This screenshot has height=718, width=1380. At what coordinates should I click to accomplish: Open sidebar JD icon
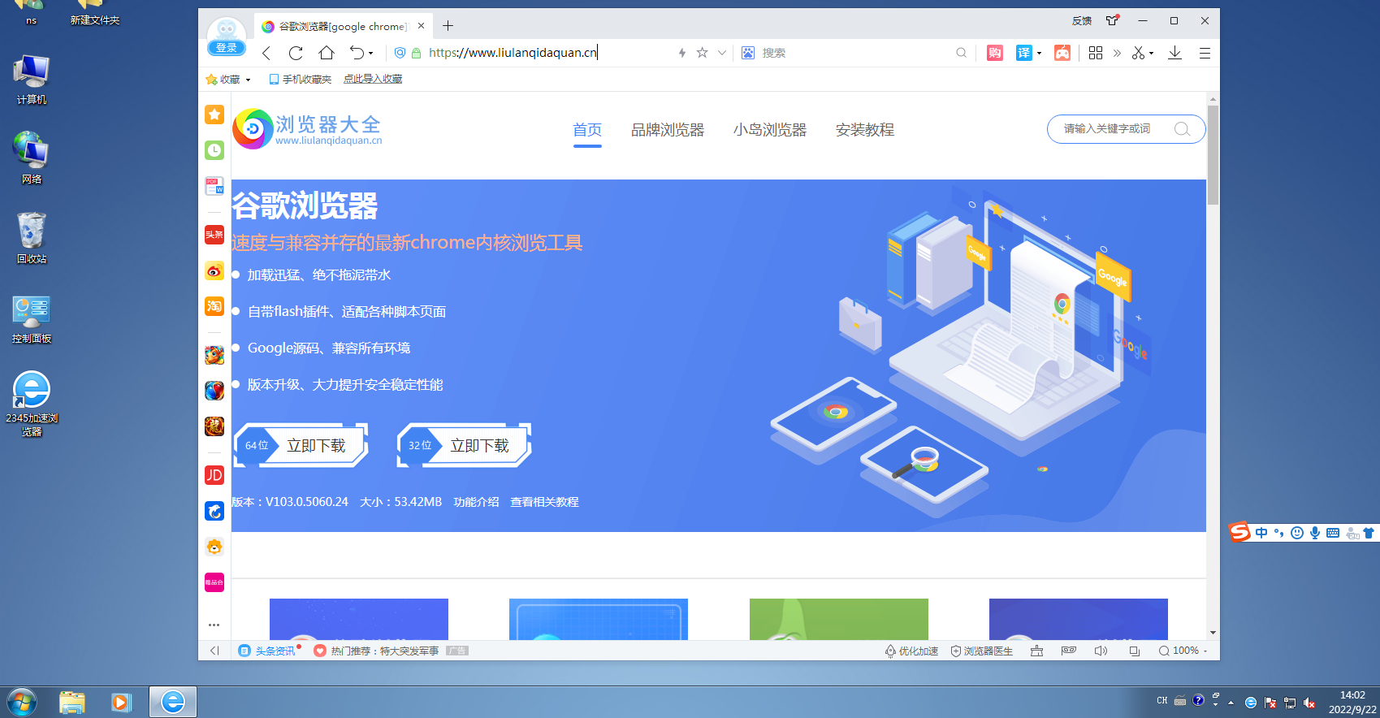(x=214, y=475)
